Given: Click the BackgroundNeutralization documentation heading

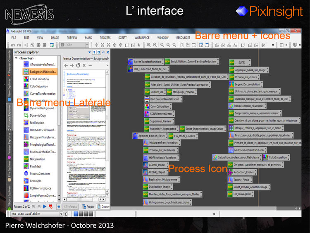Looking at the screenshot, I should point(78,74).
